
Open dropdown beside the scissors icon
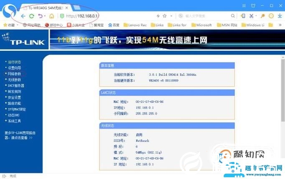click(x=256, y=16)
